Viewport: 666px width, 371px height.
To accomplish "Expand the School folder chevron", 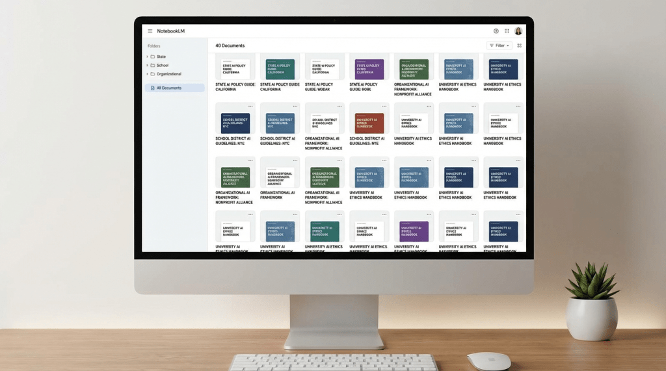I will tap(147, 65).
